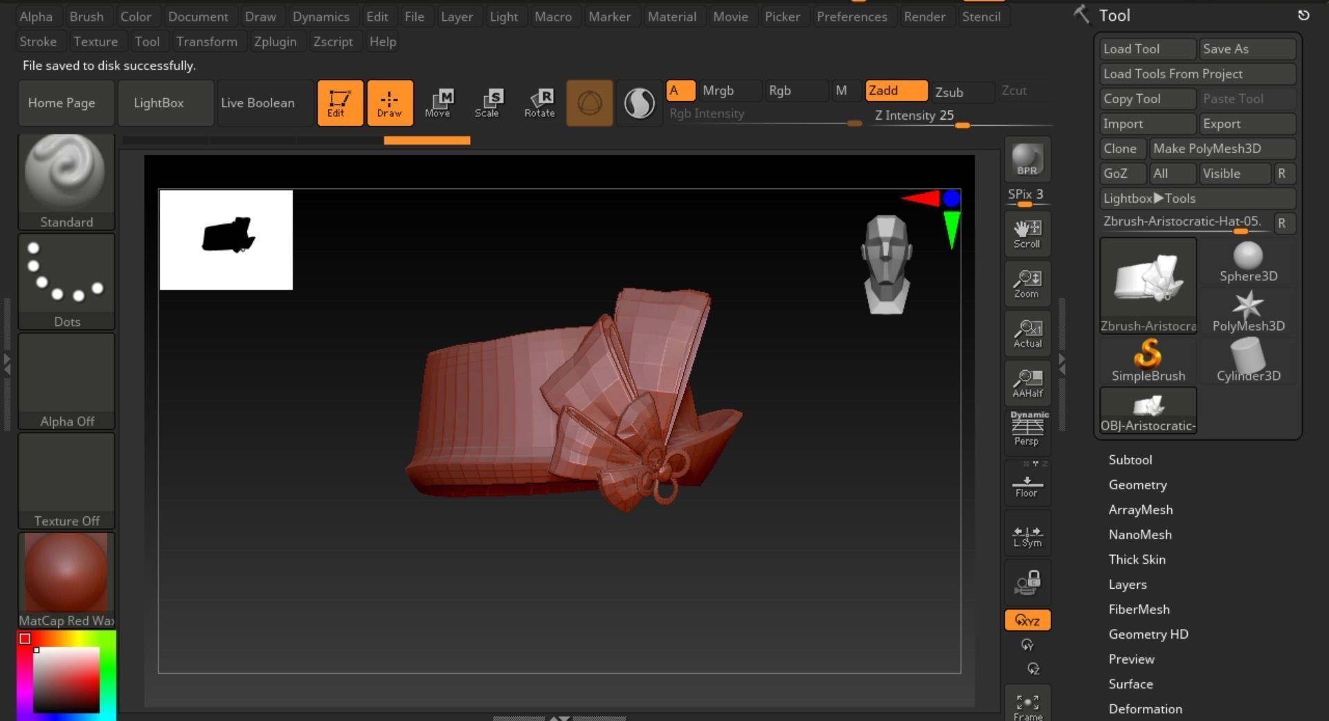Adjust the SPix slider
Screen dimensions: 1329x721
1027,197
